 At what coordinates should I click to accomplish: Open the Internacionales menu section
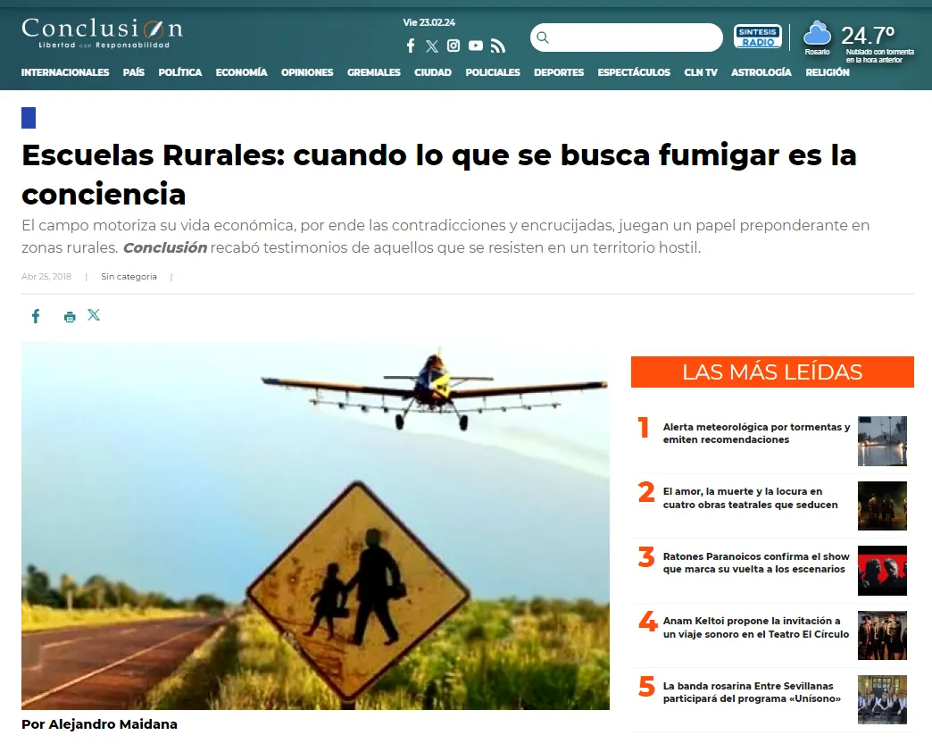click(x=65, y=72)
